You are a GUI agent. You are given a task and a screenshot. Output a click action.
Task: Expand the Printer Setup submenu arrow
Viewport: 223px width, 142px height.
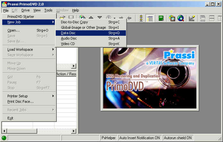(53, 96)
